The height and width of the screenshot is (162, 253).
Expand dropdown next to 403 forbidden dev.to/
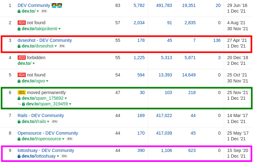(34, 64)
